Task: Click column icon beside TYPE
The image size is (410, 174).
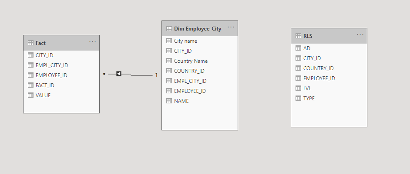Action: [x=298, y=98]
